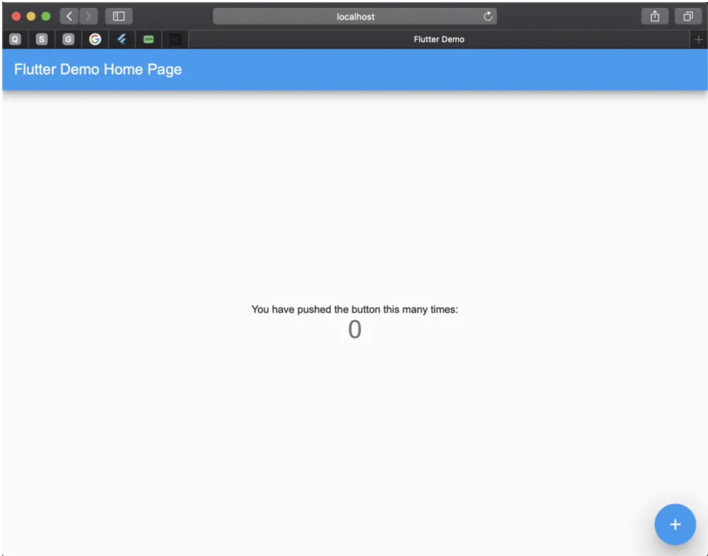Reload the localhost page

point(488,16)
